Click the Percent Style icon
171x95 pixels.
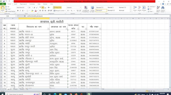click(x=72, y=11)
